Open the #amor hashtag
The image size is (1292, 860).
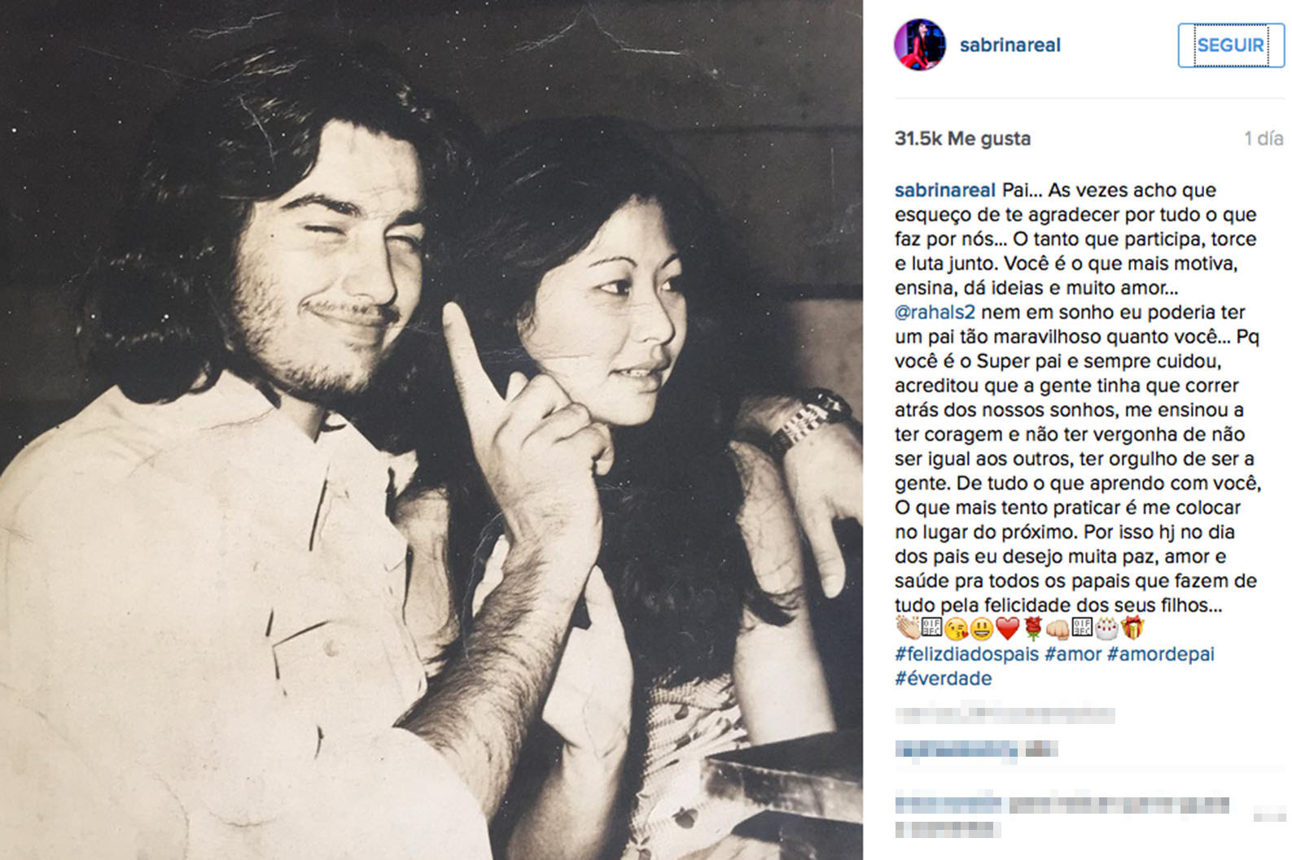pyautogui.click(x=1073, y=654)
